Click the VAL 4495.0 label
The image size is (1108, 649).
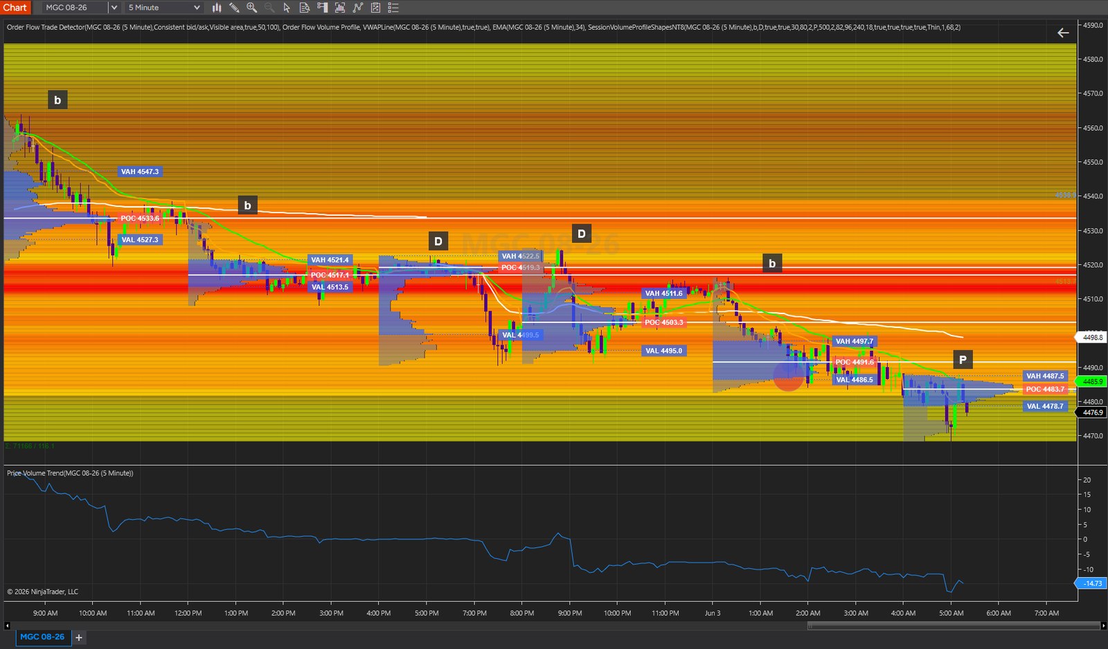click(x=664, y=351)
